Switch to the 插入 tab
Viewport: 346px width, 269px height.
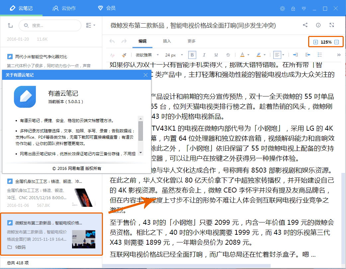click(x=167, y=41)
